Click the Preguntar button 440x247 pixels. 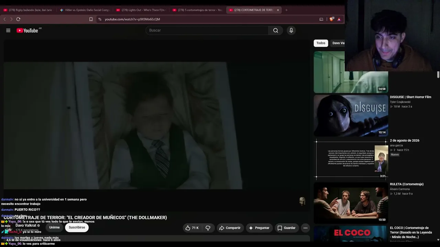click(259, 228)
